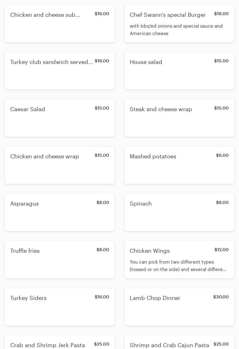Open the Lamb Chop Dinner item
This screenshot has width=239, height=349.
179,307
